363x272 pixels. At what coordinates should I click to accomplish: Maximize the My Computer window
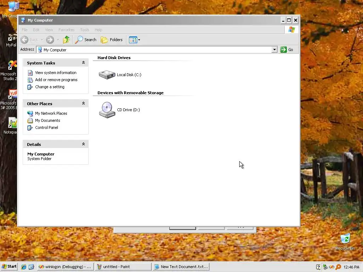[x=289, y=20]
